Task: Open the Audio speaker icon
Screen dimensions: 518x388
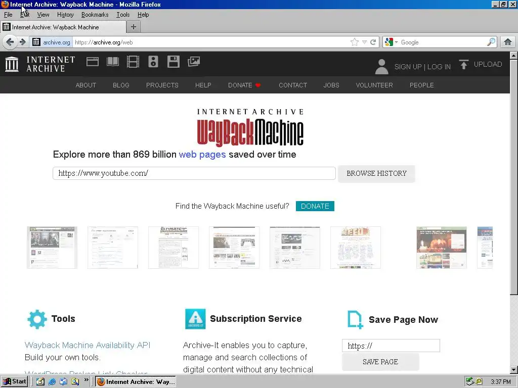Action: pos(153,62)
